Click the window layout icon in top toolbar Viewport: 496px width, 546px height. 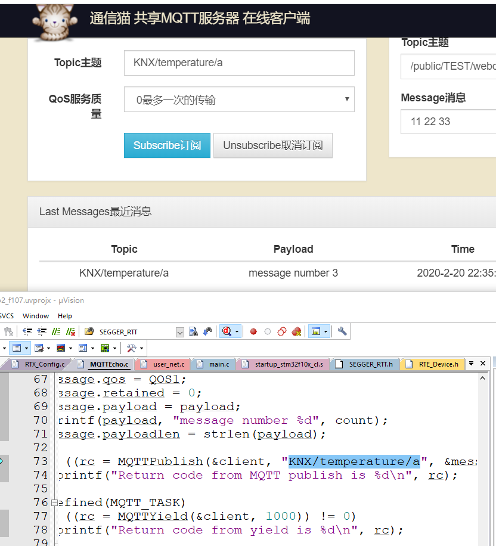tap(316, 331)
